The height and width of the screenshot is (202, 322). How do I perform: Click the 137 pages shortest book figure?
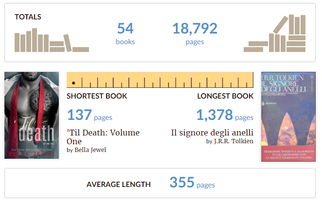79,115
